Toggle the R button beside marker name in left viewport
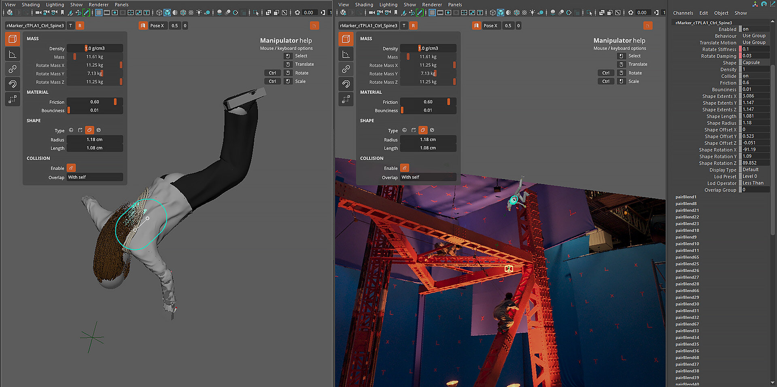This screenshot has width=777, height=387. coord(80,25)
